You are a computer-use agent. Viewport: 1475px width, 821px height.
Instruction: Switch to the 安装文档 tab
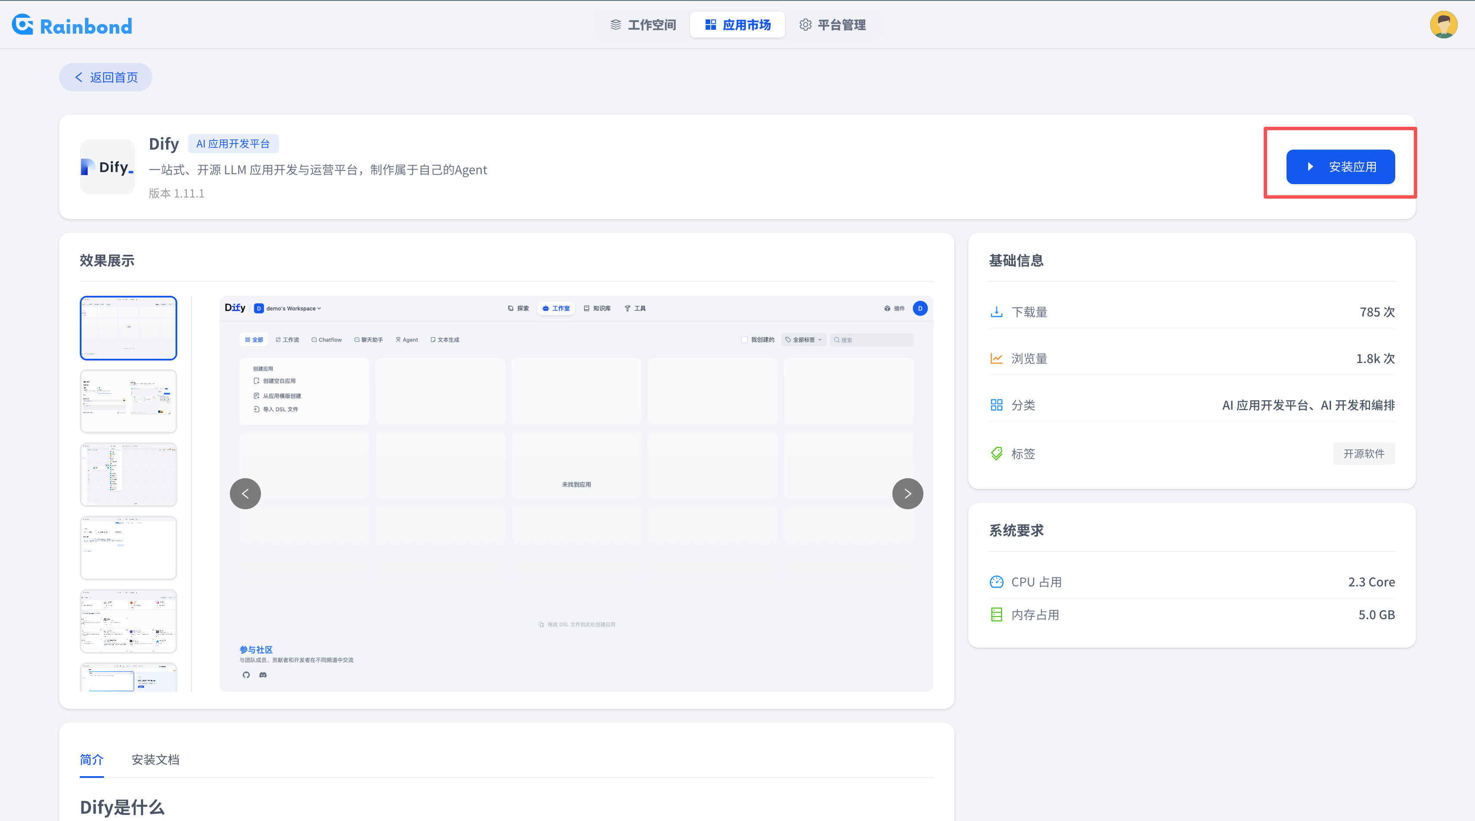155,760
